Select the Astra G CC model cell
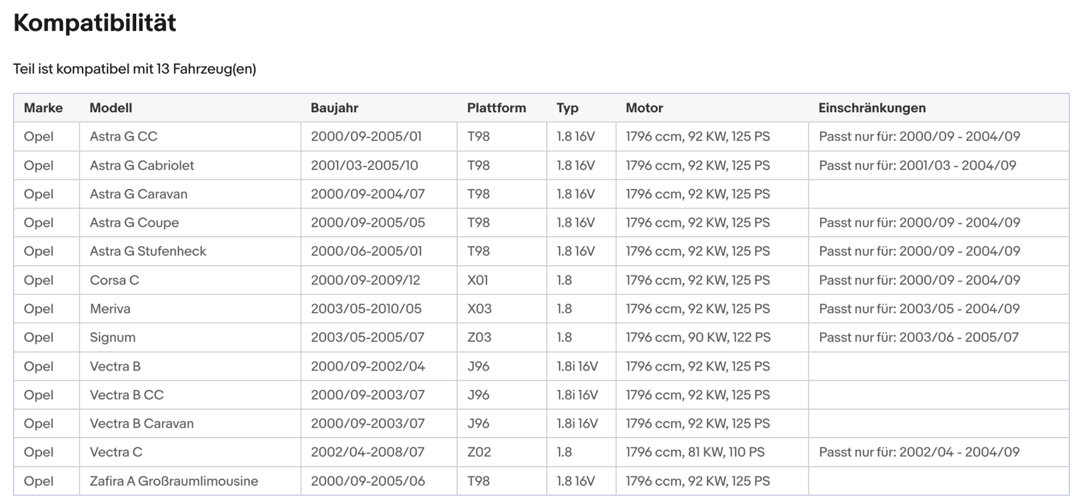This screenshot has height=503, width=1081. [x=123, y=137]
